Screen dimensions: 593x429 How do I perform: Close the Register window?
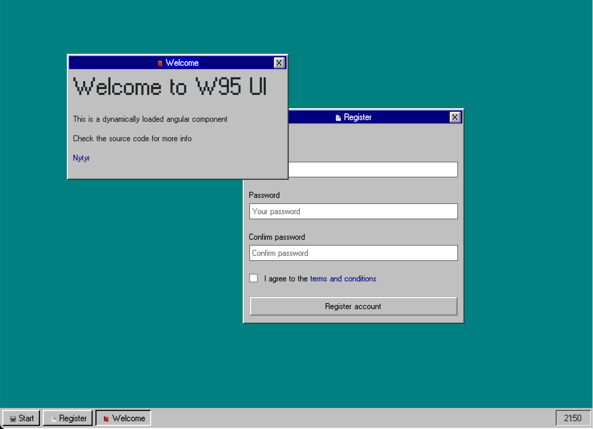pos(455,117)
